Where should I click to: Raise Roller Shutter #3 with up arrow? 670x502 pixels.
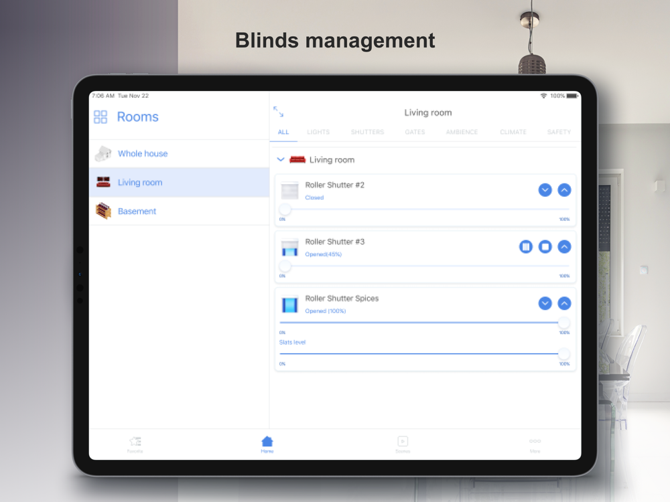(564, 247)
